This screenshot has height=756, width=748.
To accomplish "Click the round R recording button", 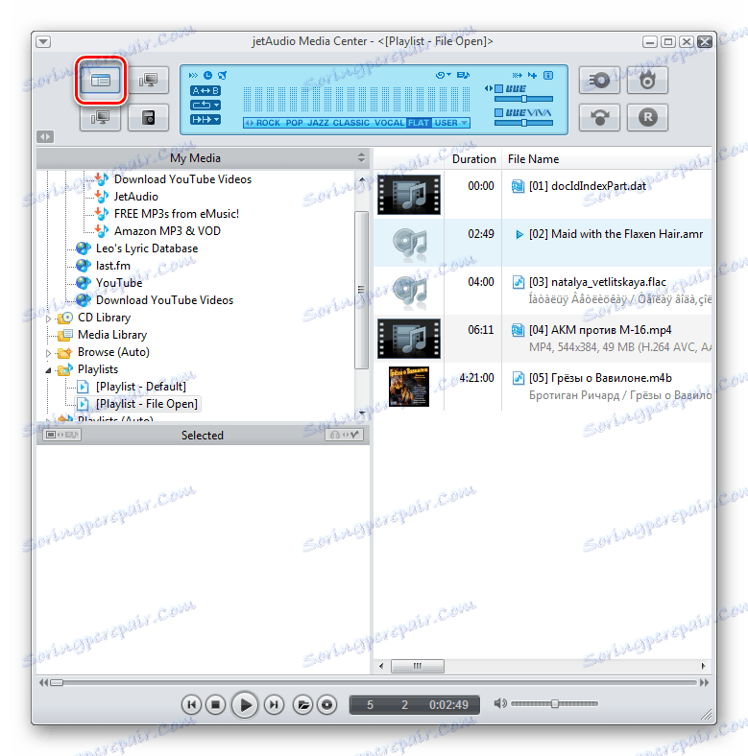I will coord(647,117).
